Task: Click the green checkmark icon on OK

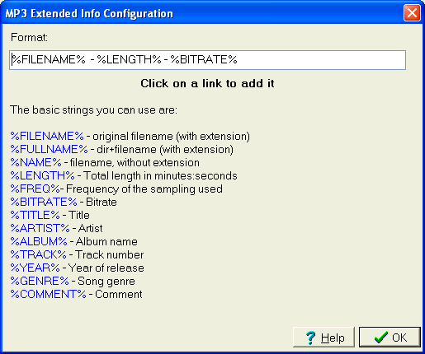Action: (381, 338)
